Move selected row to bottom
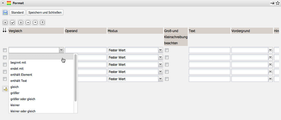This screenshot has height=120, width=281. tap(42, 22)
